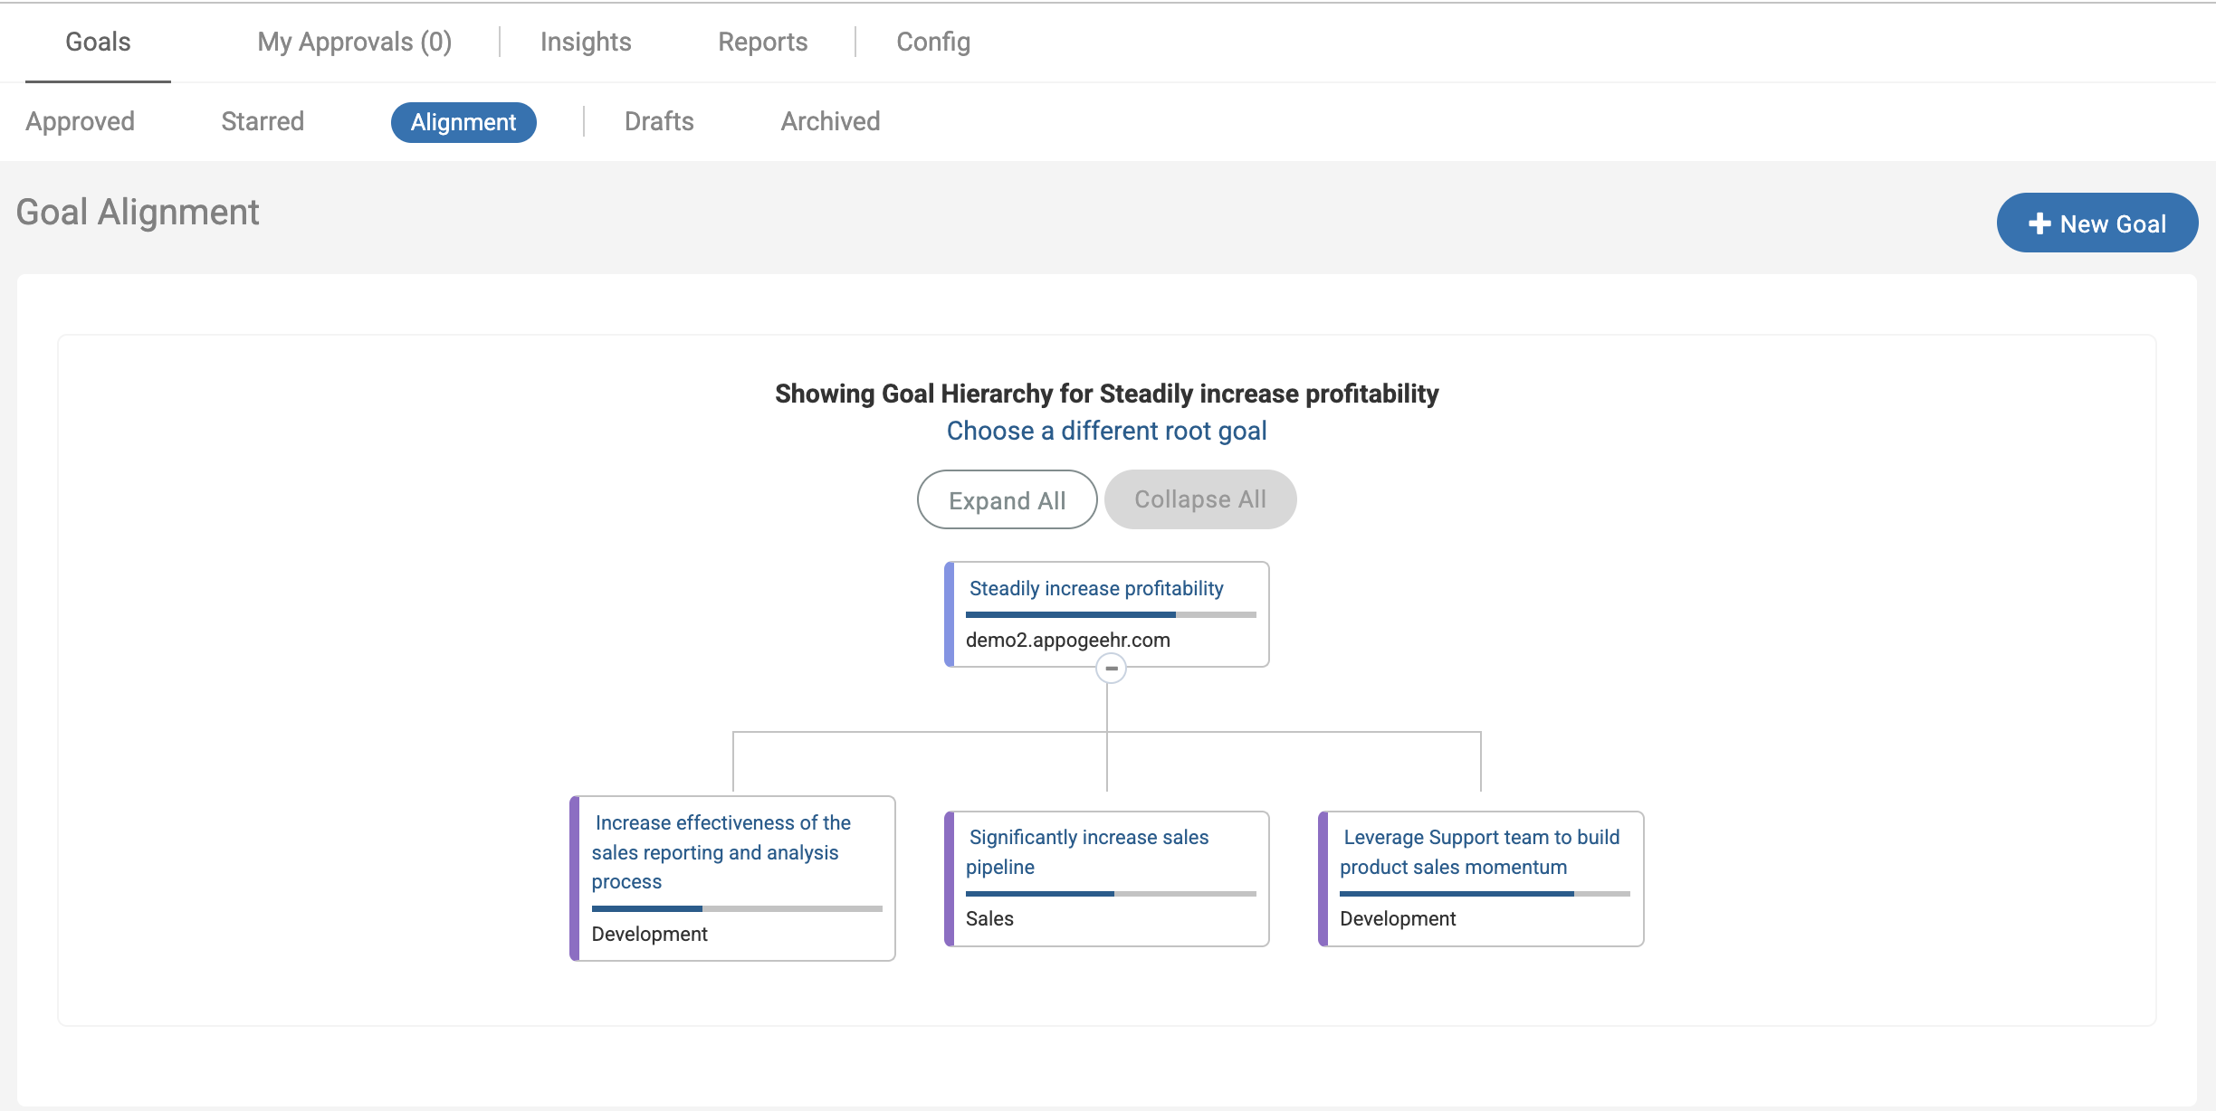Select the Goals tab
Image resolution: width=2216 pixels, height=1111 pixels.
(98, 42)
